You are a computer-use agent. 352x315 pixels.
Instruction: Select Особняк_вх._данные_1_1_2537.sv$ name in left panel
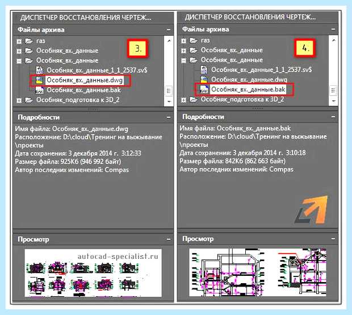point(97,70)
